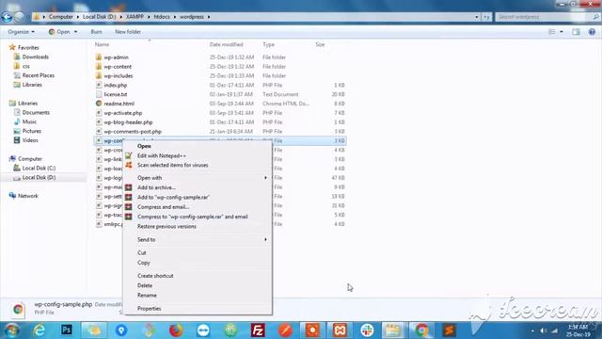Select the readme.html Chrome file
Screen dimensions: 602x339
pos(119,104)
